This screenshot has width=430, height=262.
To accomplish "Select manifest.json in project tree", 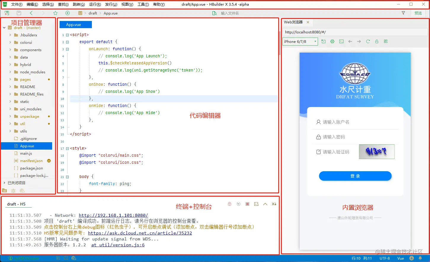I will tap(31, 161).
